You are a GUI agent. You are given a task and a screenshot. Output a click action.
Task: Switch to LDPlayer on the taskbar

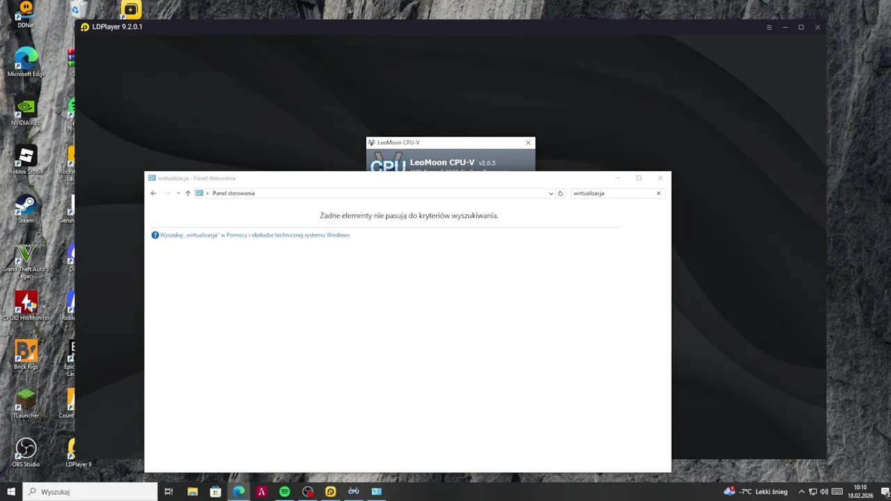tap(331, 491)
